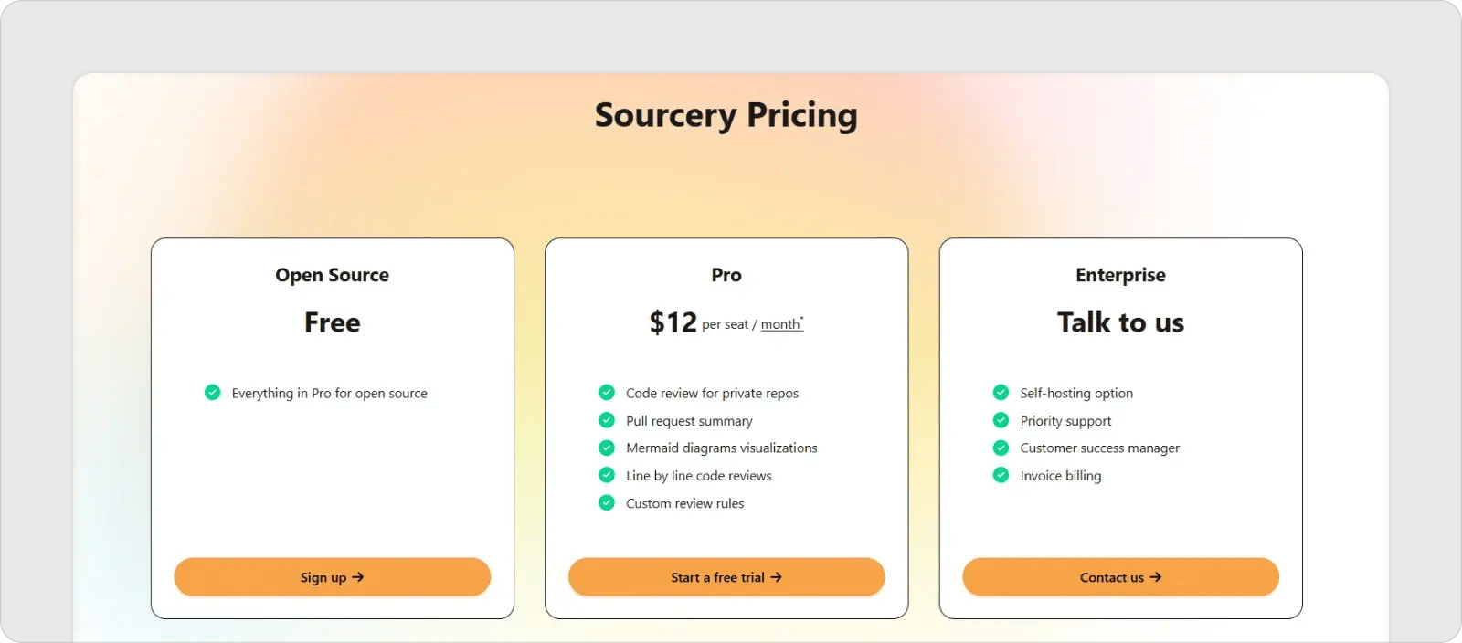
Task: Click the Sign up button
Action: point(332,576)
